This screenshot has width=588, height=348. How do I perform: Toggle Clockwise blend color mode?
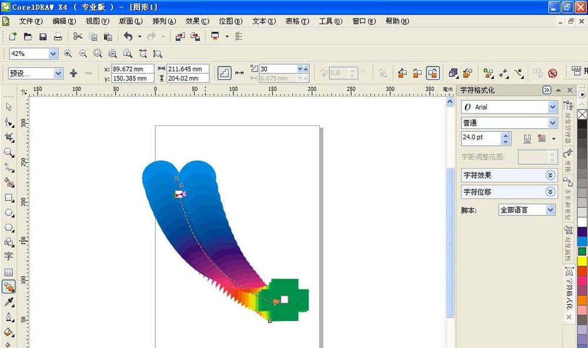click(417, 73)
